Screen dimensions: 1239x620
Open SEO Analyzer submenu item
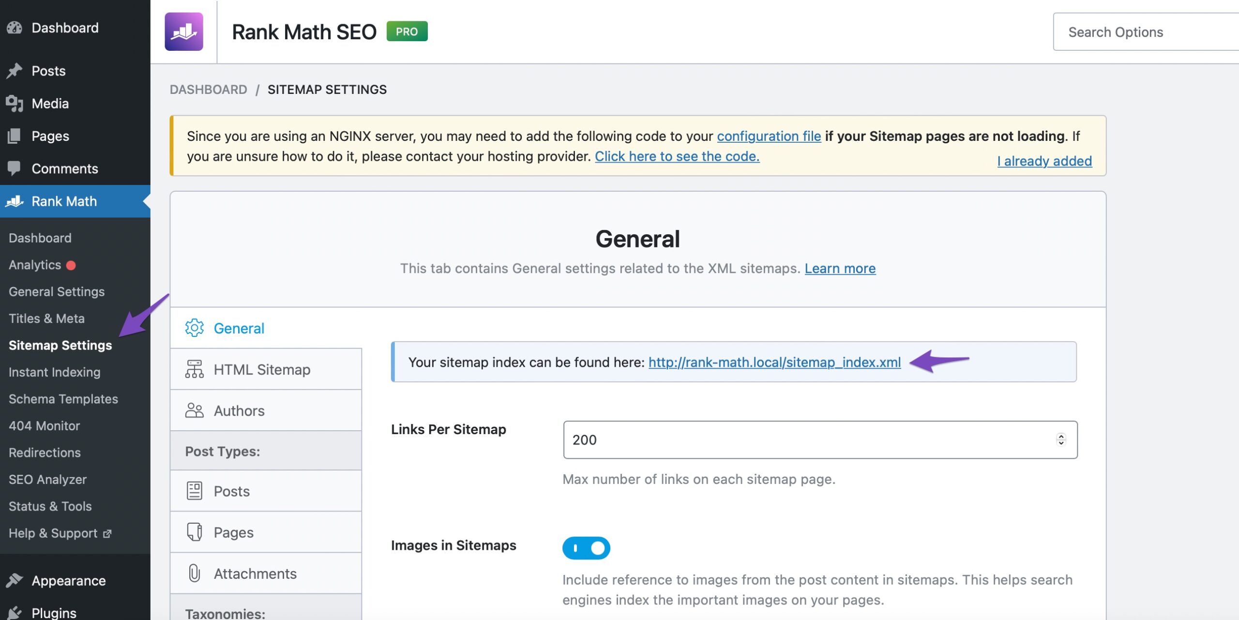[47, 479]
